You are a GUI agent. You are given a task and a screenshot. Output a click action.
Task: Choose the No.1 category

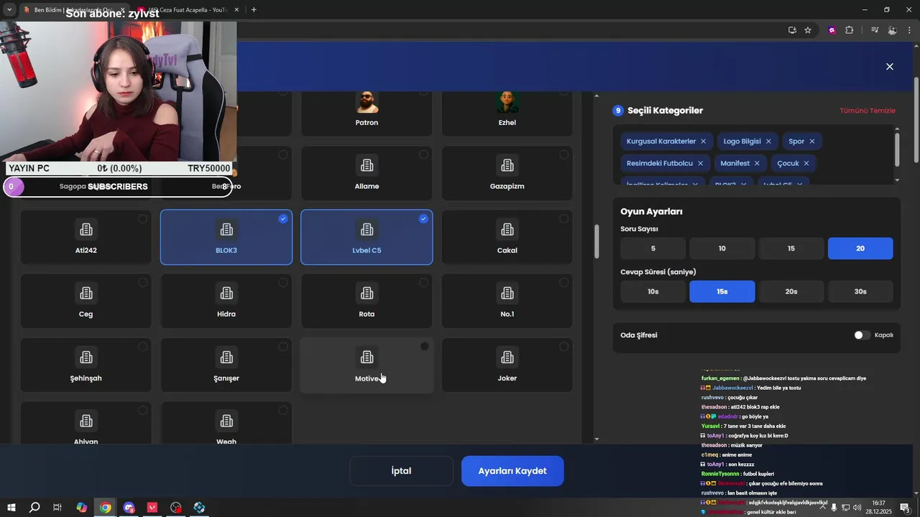click(507, 302)
